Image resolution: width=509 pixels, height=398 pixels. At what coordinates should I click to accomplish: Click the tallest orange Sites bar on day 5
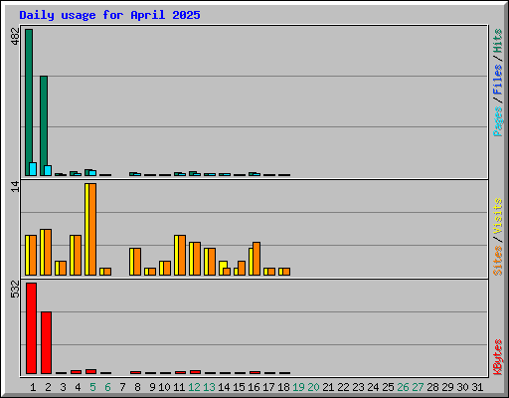click(92, 229)
